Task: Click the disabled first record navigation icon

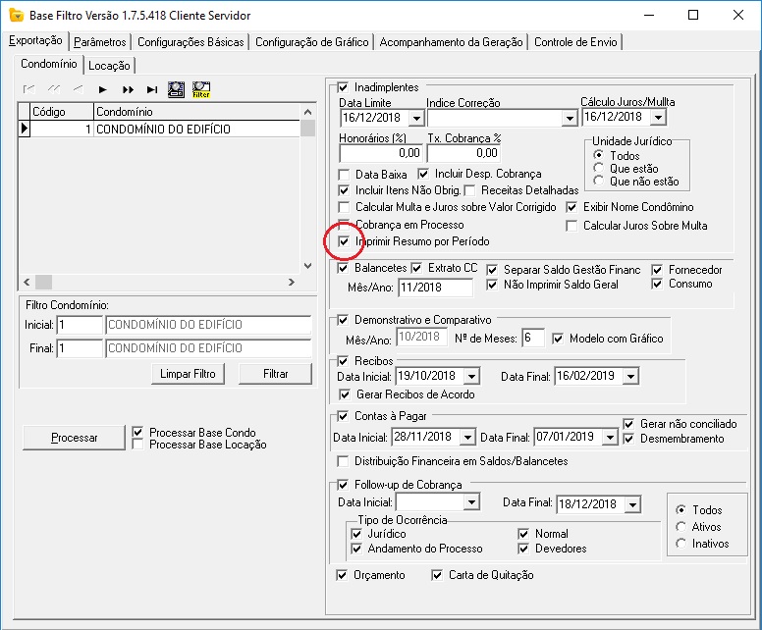Action: [28, 90]
